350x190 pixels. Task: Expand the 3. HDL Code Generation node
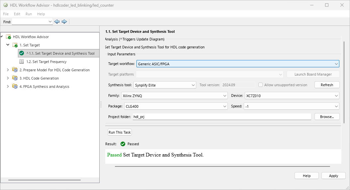8,78
